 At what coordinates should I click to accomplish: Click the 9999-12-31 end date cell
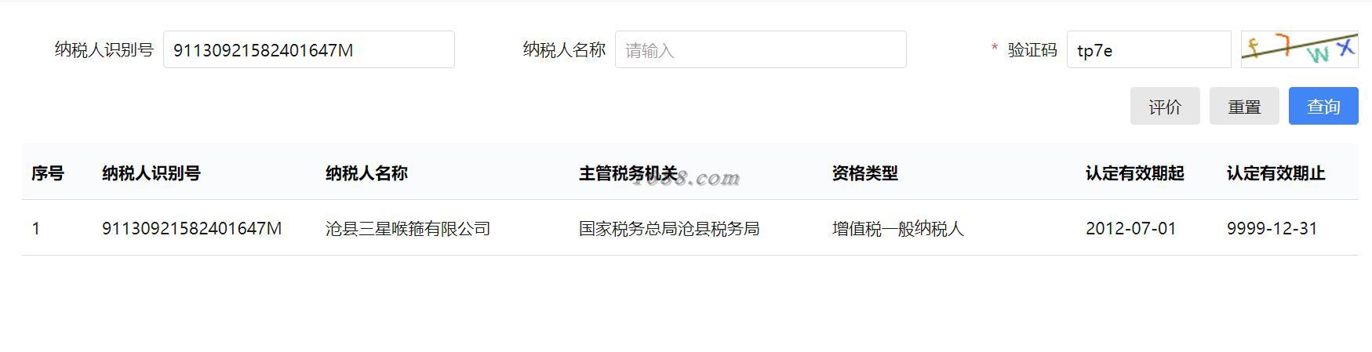[x=1272, y=228]
